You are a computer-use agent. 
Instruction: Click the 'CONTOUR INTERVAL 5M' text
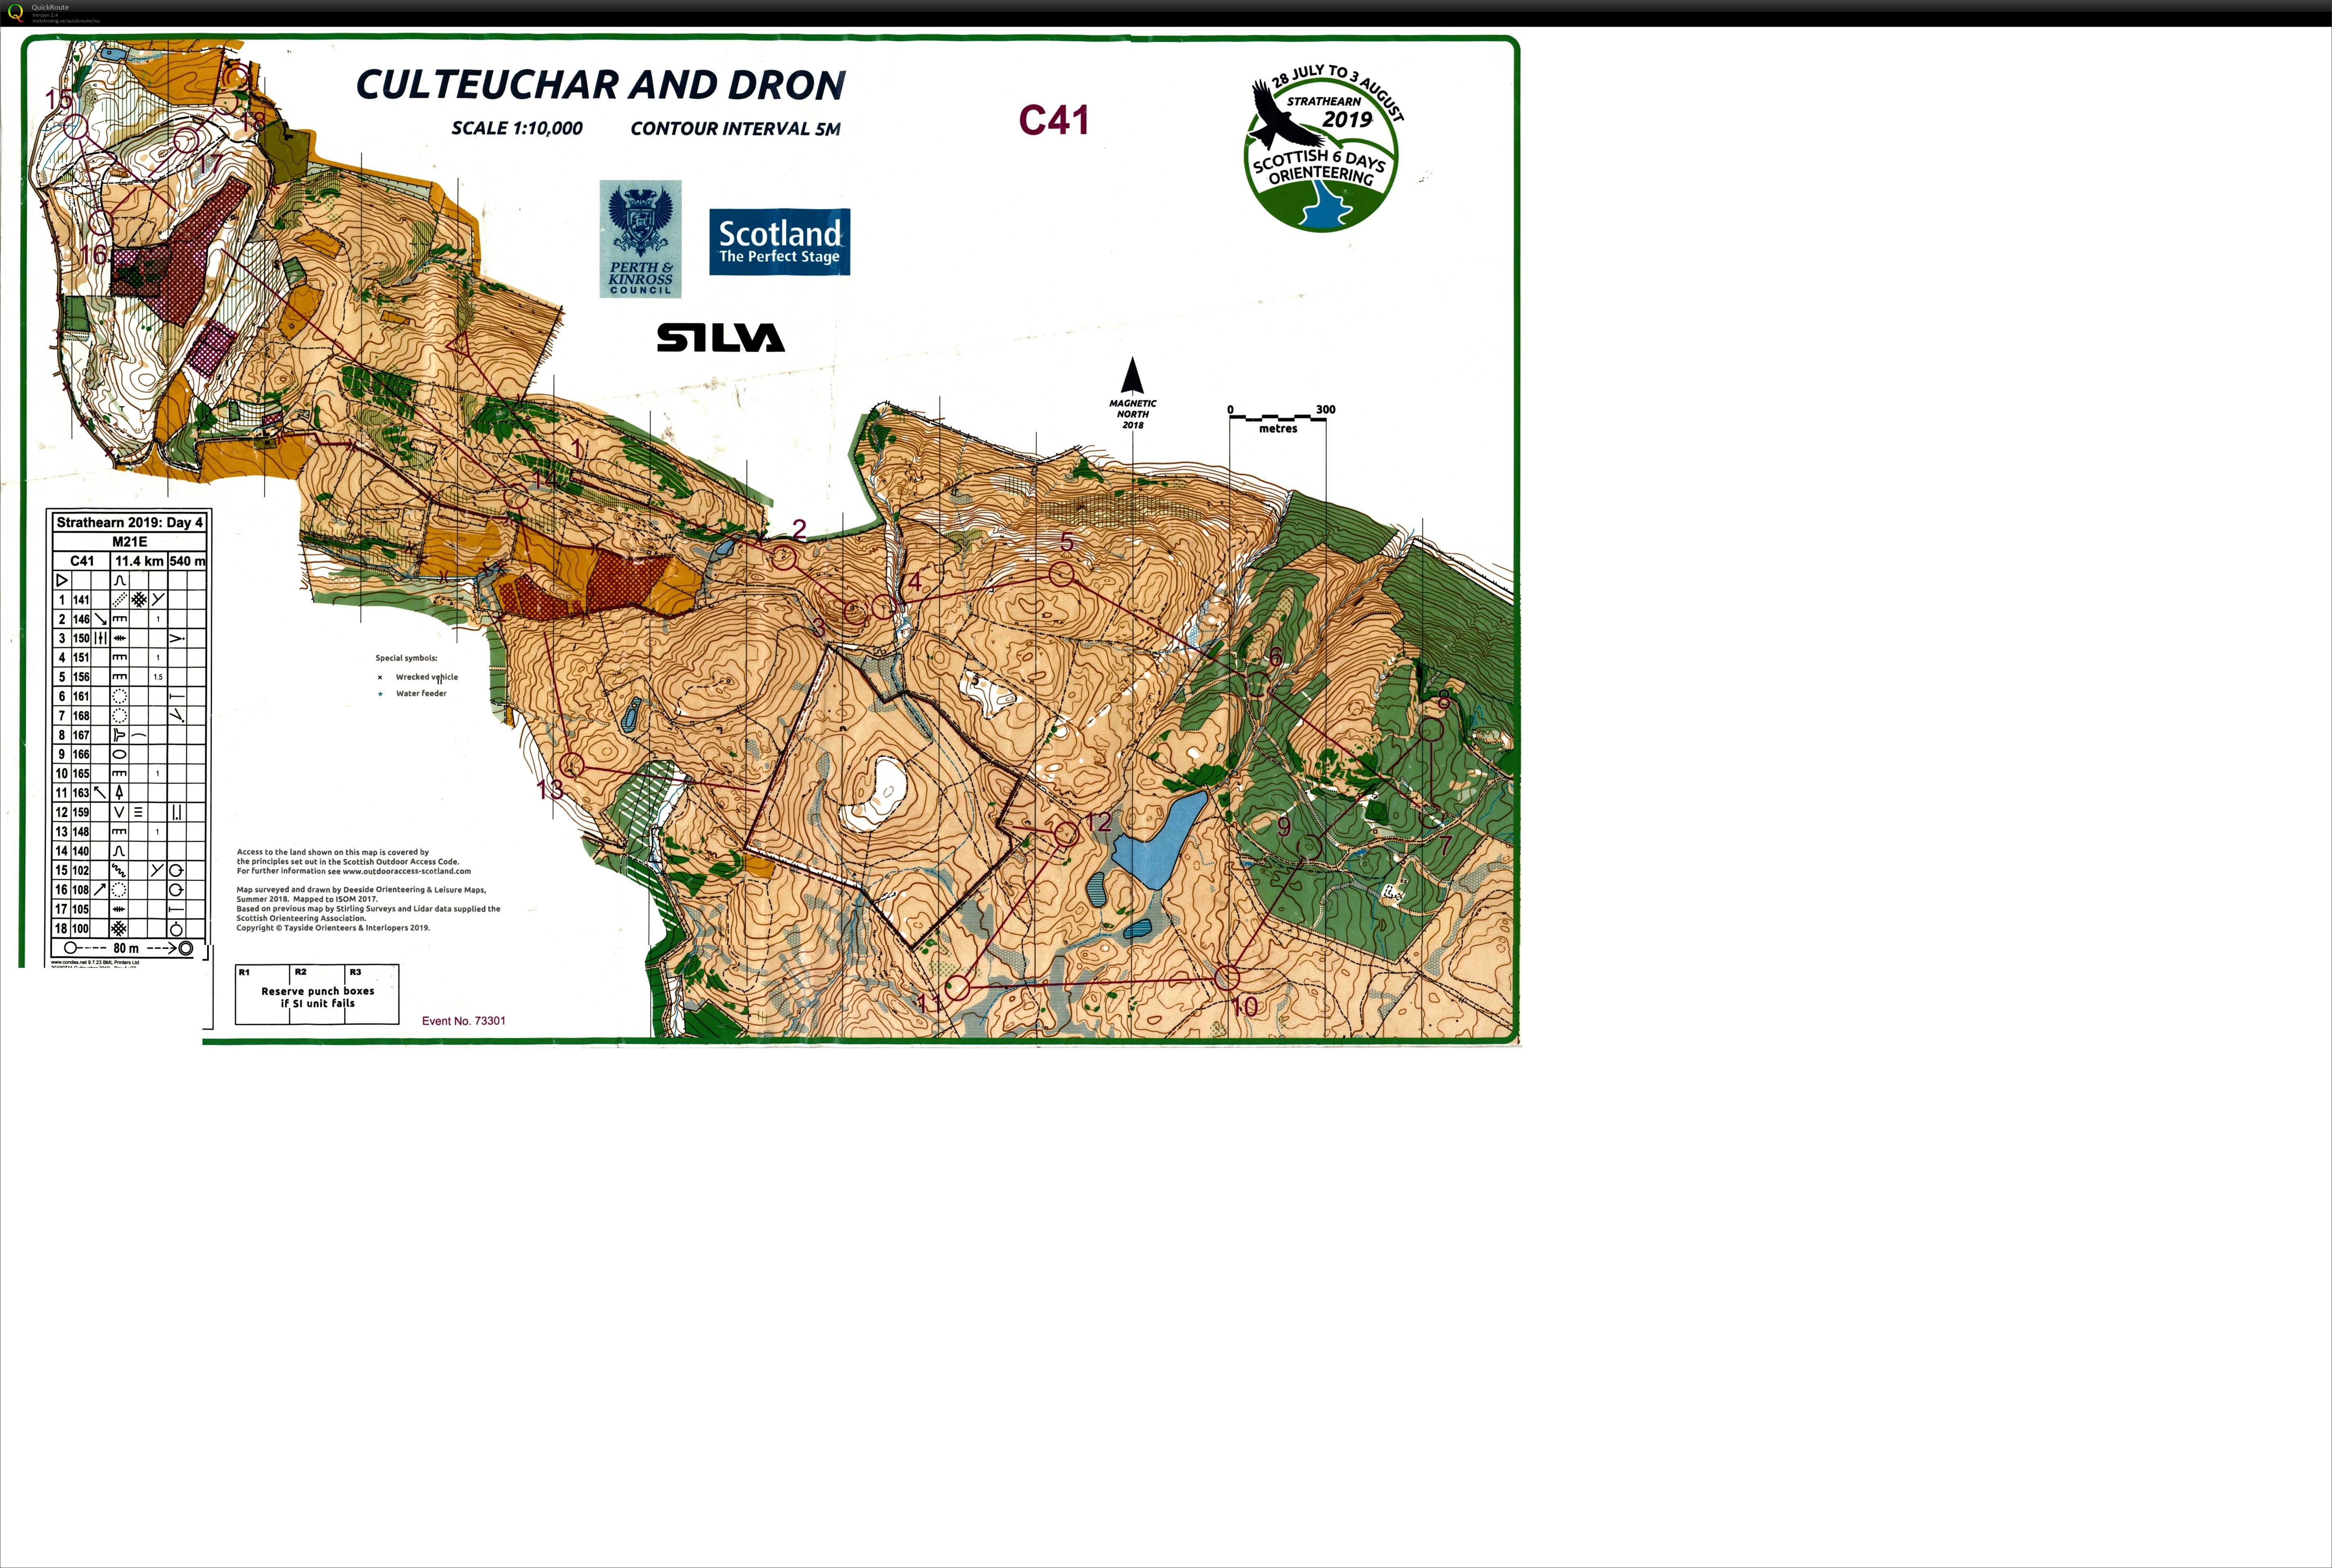click(x=735, y=129)
